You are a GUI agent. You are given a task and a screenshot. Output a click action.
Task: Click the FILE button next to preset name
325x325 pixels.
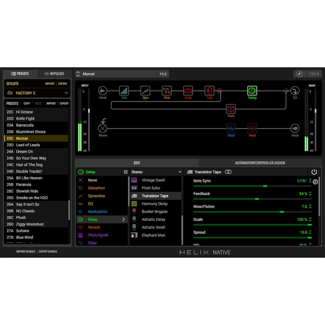163,74
